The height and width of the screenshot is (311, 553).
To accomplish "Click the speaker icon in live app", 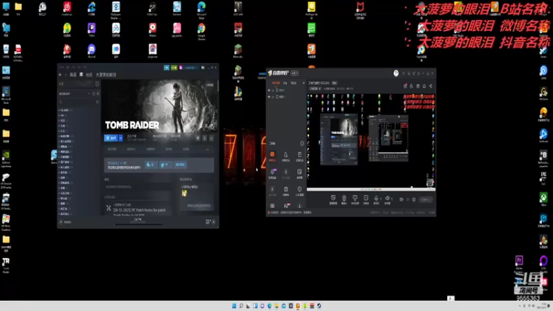I will click(387, 199).
